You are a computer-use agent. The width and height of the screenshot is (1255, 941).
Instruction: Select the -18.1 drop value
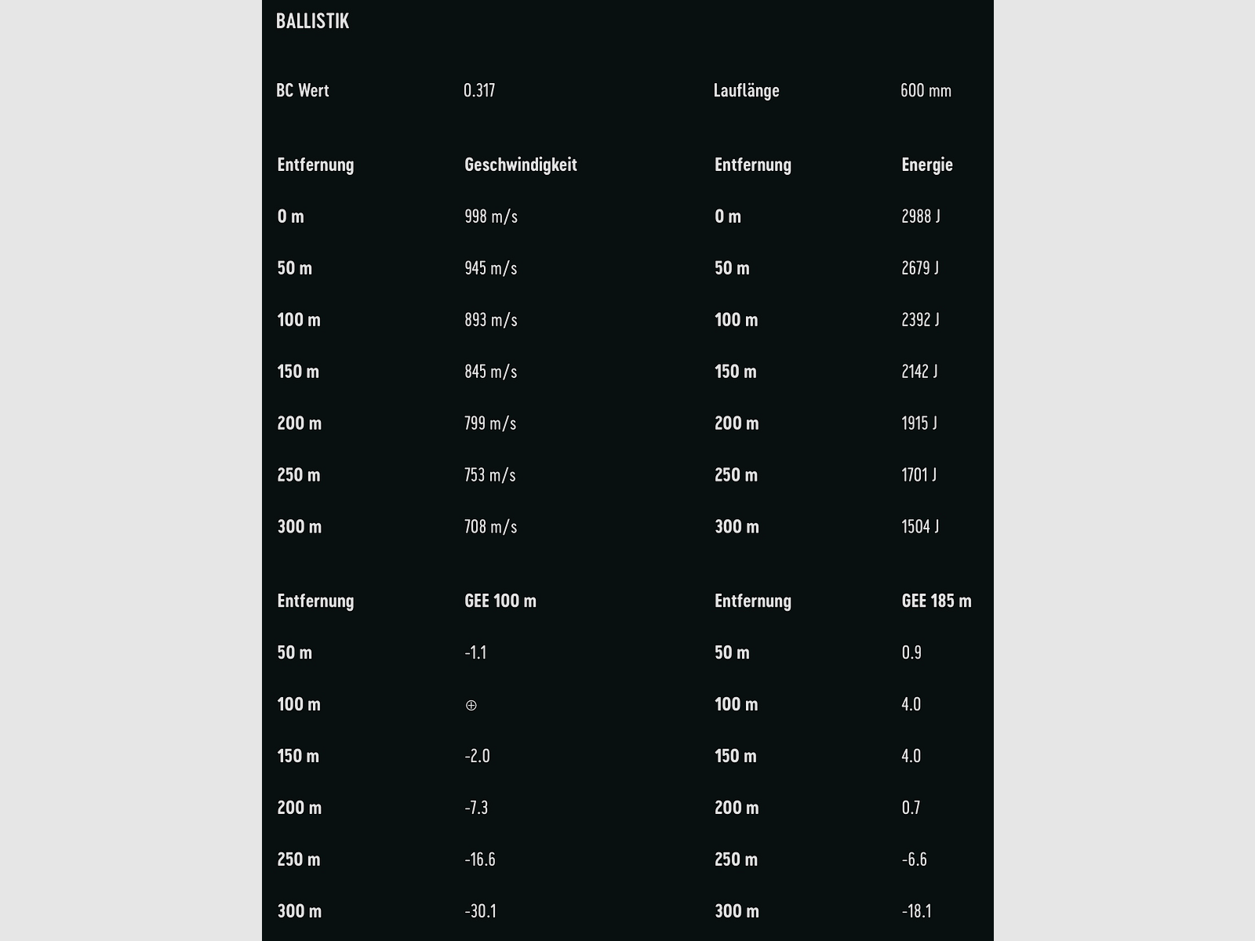point(916,911)
